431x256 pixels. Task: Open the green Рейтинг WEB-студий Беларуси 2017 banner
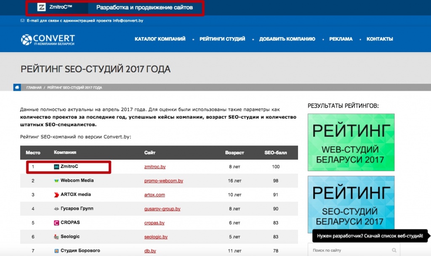(351, 143)
